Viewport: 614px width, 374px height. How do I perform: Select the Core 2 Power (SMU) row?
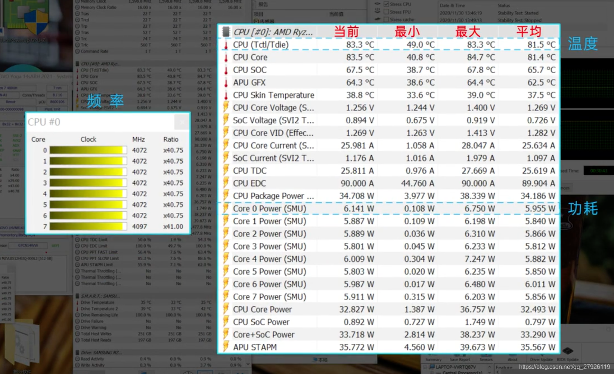click(x=389, y=234)
